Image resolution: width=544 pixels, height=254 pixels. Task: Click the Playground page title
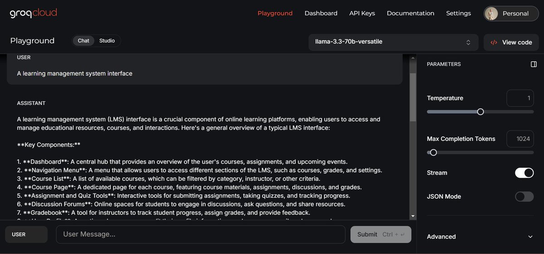[32, 41]
